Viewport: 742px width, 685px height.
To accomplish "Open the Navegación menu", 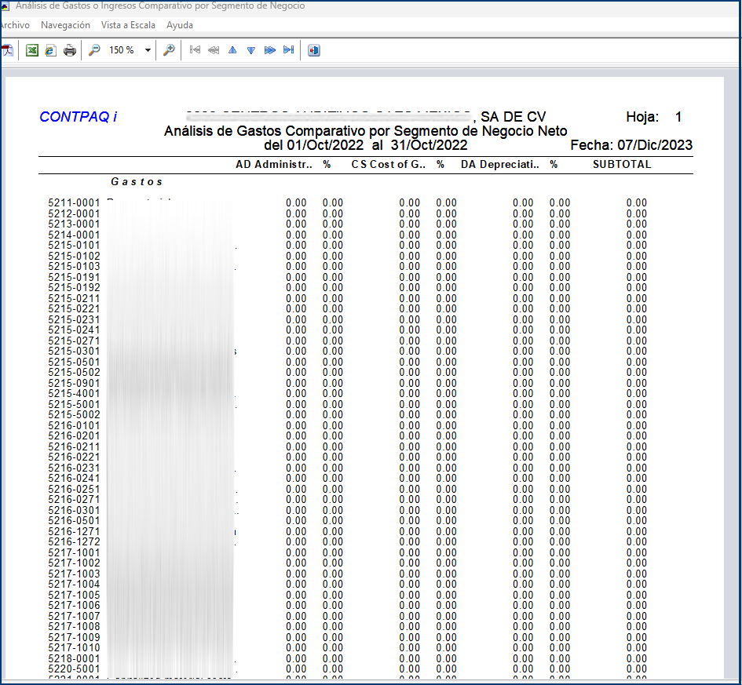I will tap(65, 25).
